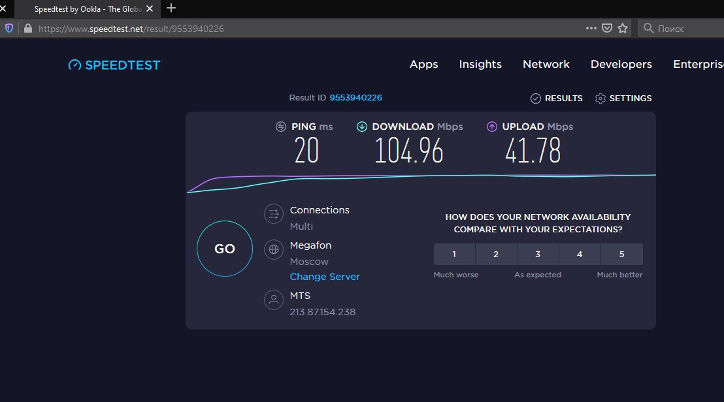Rate network availability 1 Much worse
This screenshot has width=724, height=402.
454,254
